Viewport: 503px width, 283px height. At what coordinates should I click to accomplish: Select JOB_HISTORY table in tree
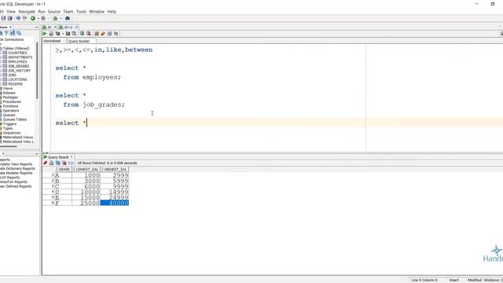(19, 71)
